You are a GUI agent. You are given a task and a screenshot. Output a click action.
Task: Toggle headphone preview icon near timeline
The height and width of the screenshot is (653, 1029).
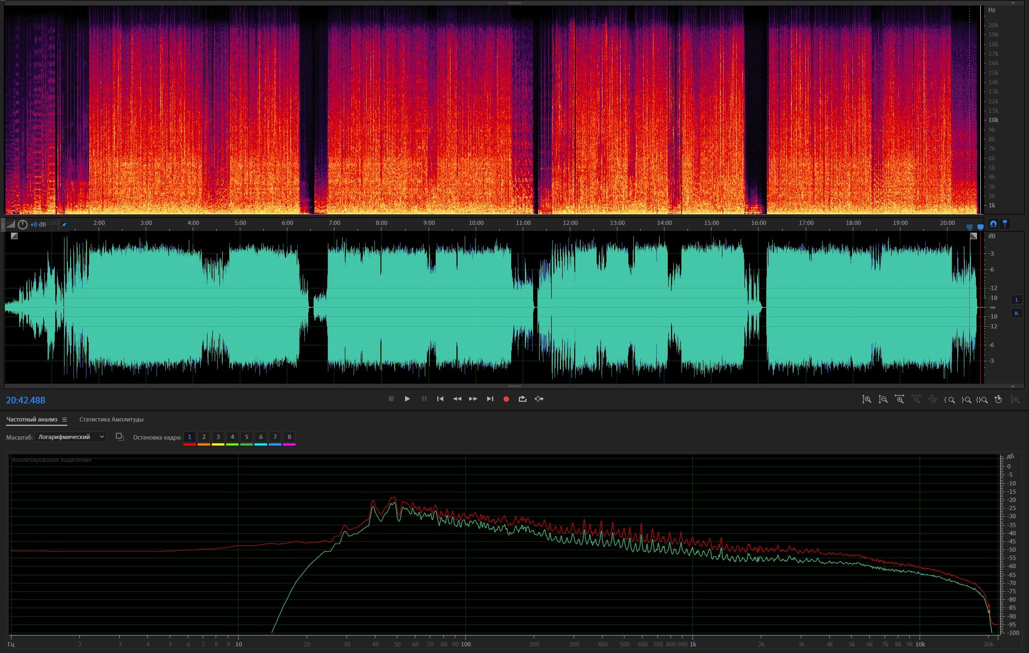pos(993,224)
